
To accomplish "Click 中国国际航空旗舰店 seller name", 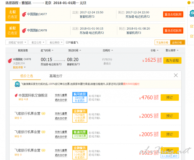I will pyautogui.click(x=33, y=95).
